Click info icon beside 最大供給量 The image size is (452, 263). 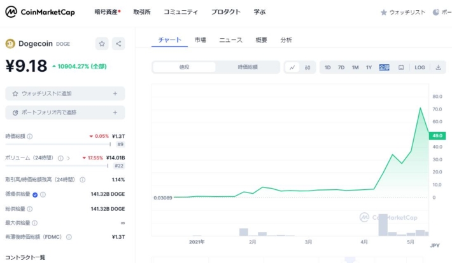pyautogui.click(x=34, y=223)
